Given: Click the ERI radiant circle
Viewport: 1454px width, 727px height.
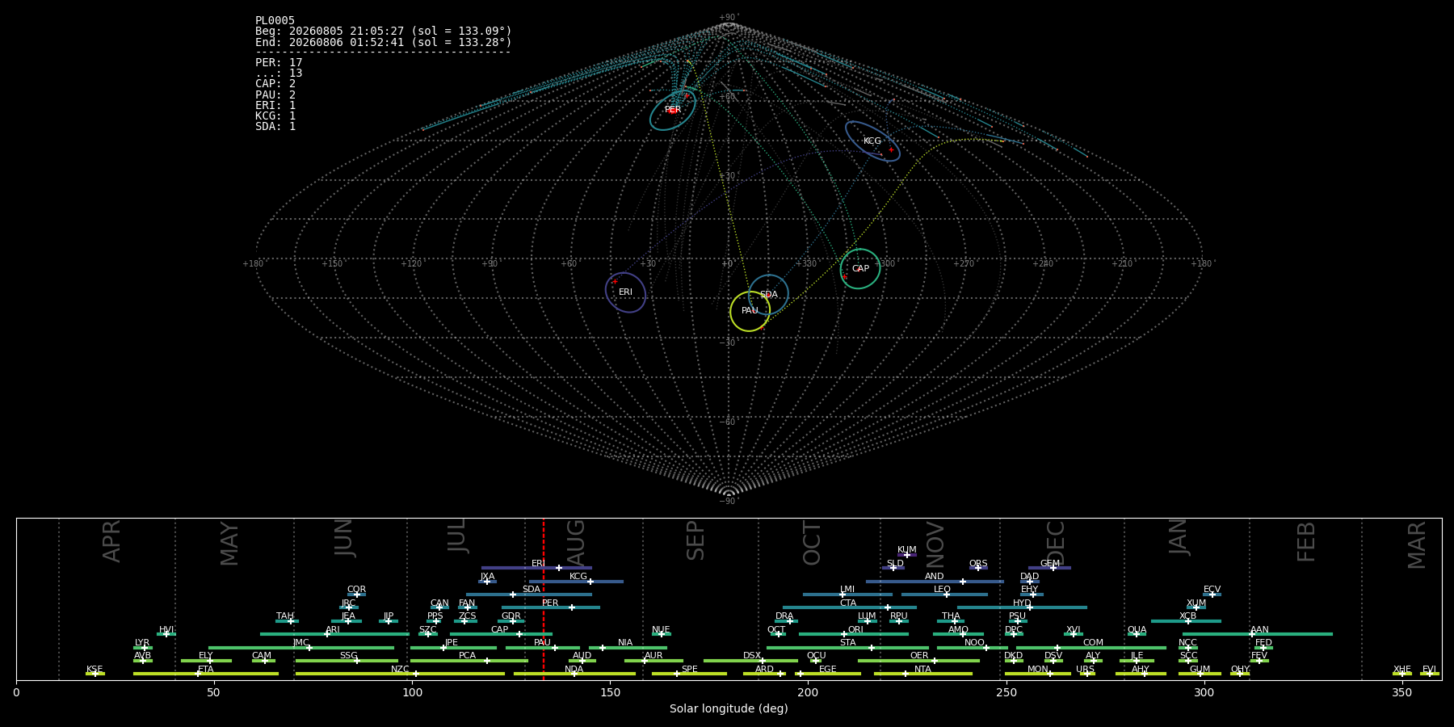Looking at the screenshot, I should coord(625,292).
